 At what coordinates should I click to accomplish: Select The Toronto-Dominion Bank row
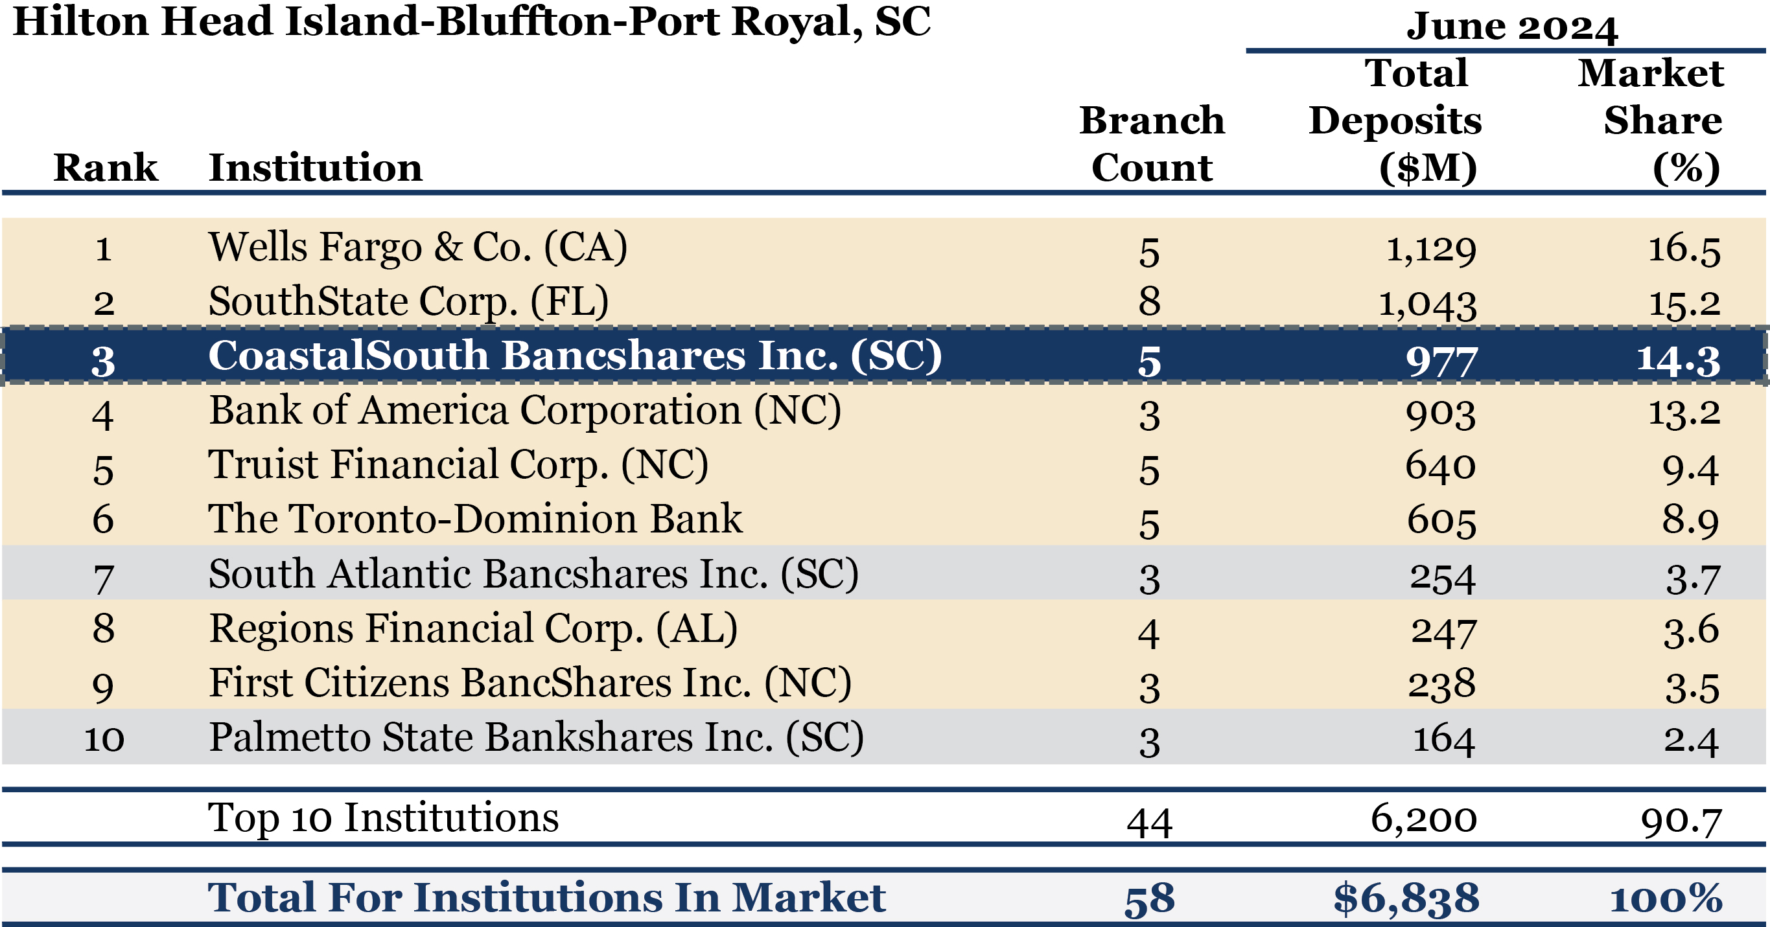click(475, 519)
